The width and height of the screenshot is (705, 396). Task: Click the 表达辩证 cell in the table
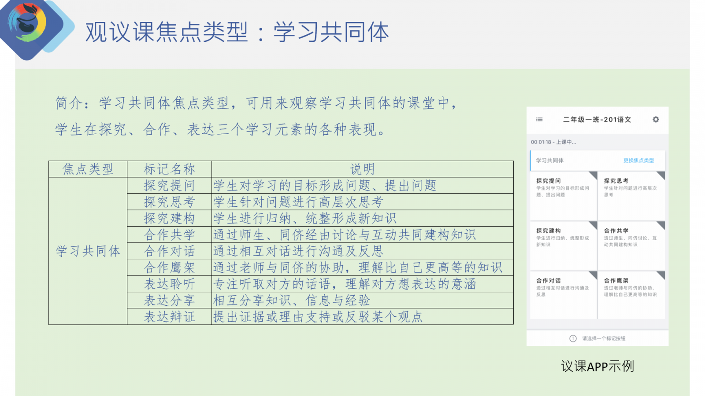click(169, 317)
